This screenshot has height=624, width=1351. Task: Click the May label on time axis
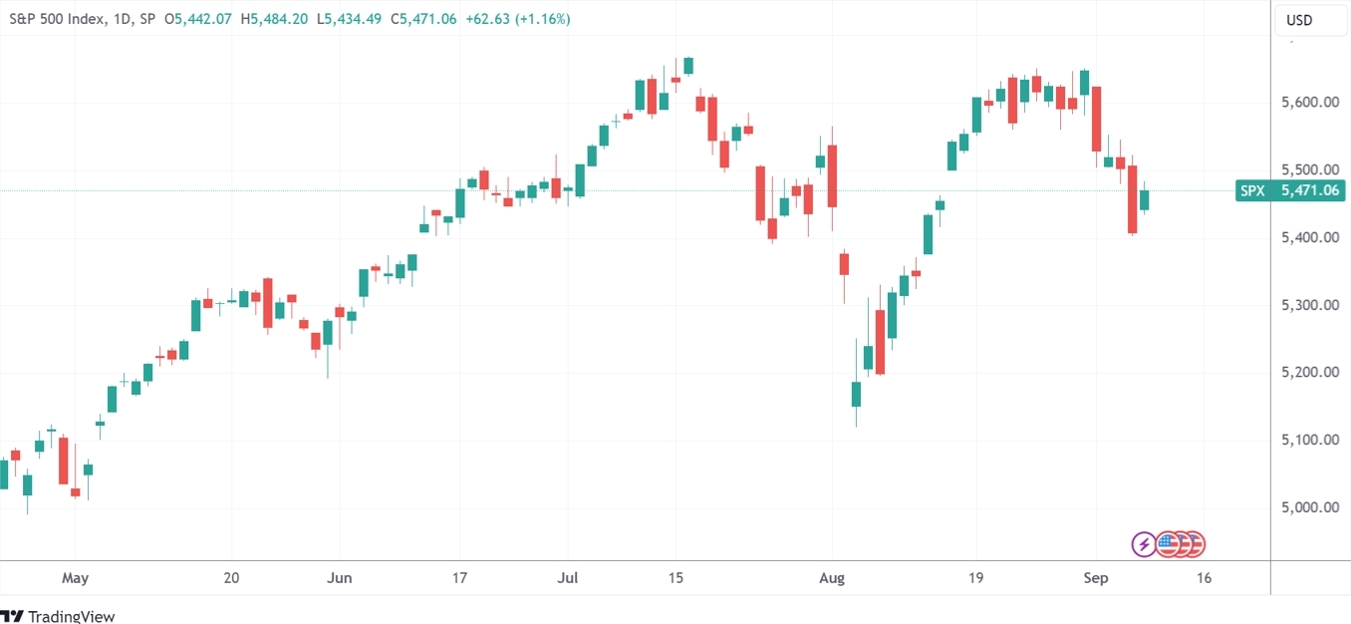click(75, 578)
